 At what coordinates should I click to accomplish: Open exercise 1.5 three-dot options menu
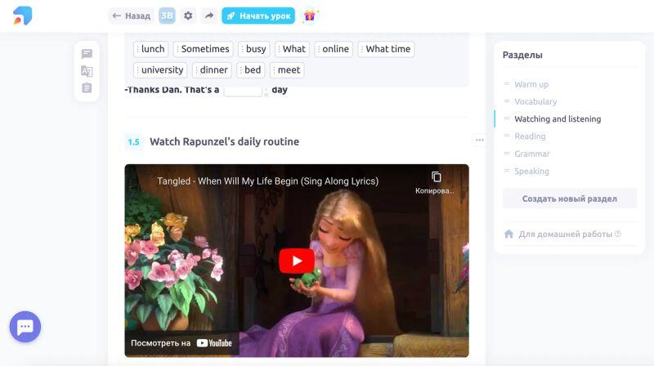479,140
